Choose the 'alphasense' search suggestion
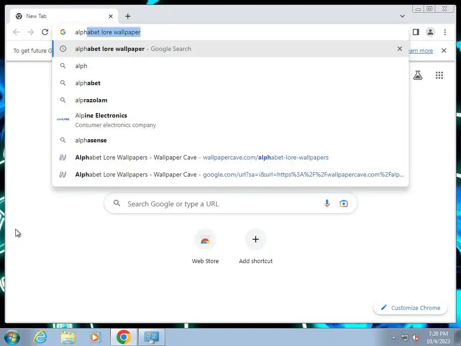Image resolution: width=461 pixels, height=346 pixels. pos(230,141)
